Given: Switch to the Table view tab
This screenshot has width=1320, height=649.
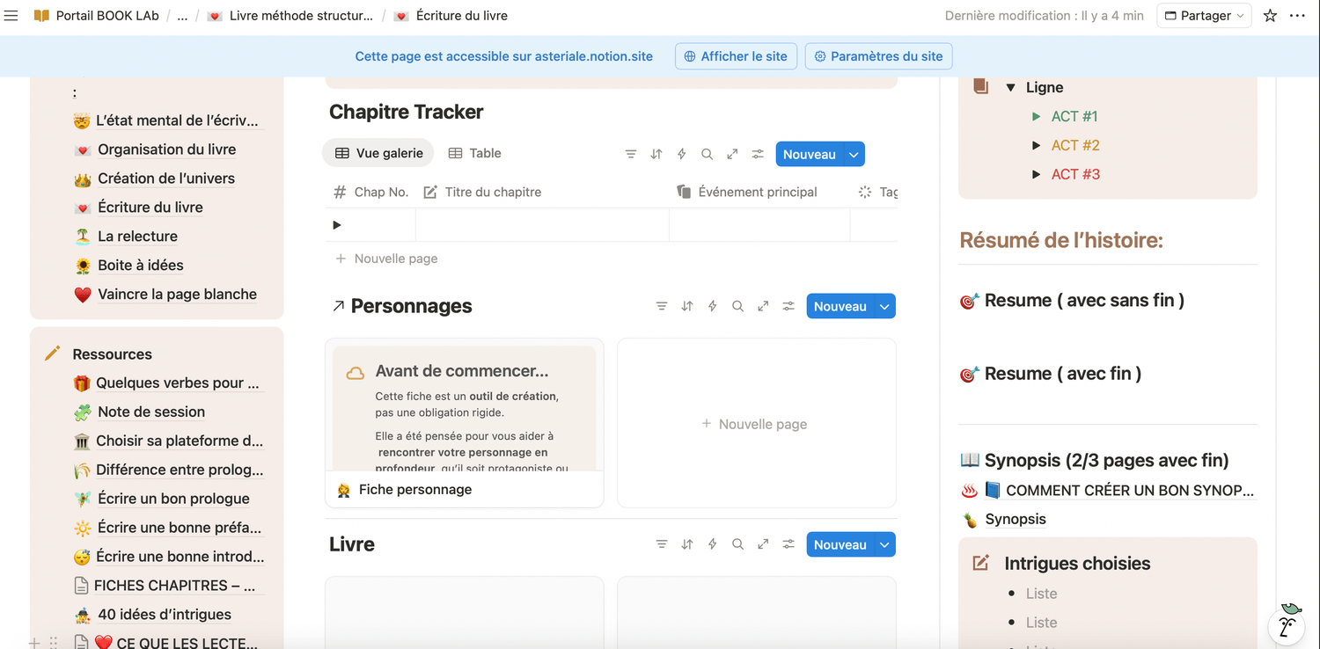Looking at the screenshot, I should pyautogui.click(x=474, y=153).
